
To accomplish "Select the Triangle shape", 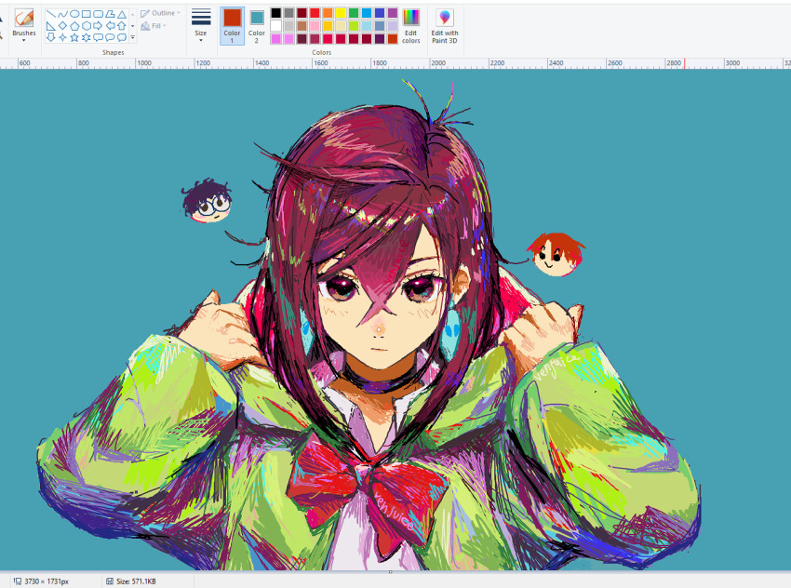I will pos(122,14).
